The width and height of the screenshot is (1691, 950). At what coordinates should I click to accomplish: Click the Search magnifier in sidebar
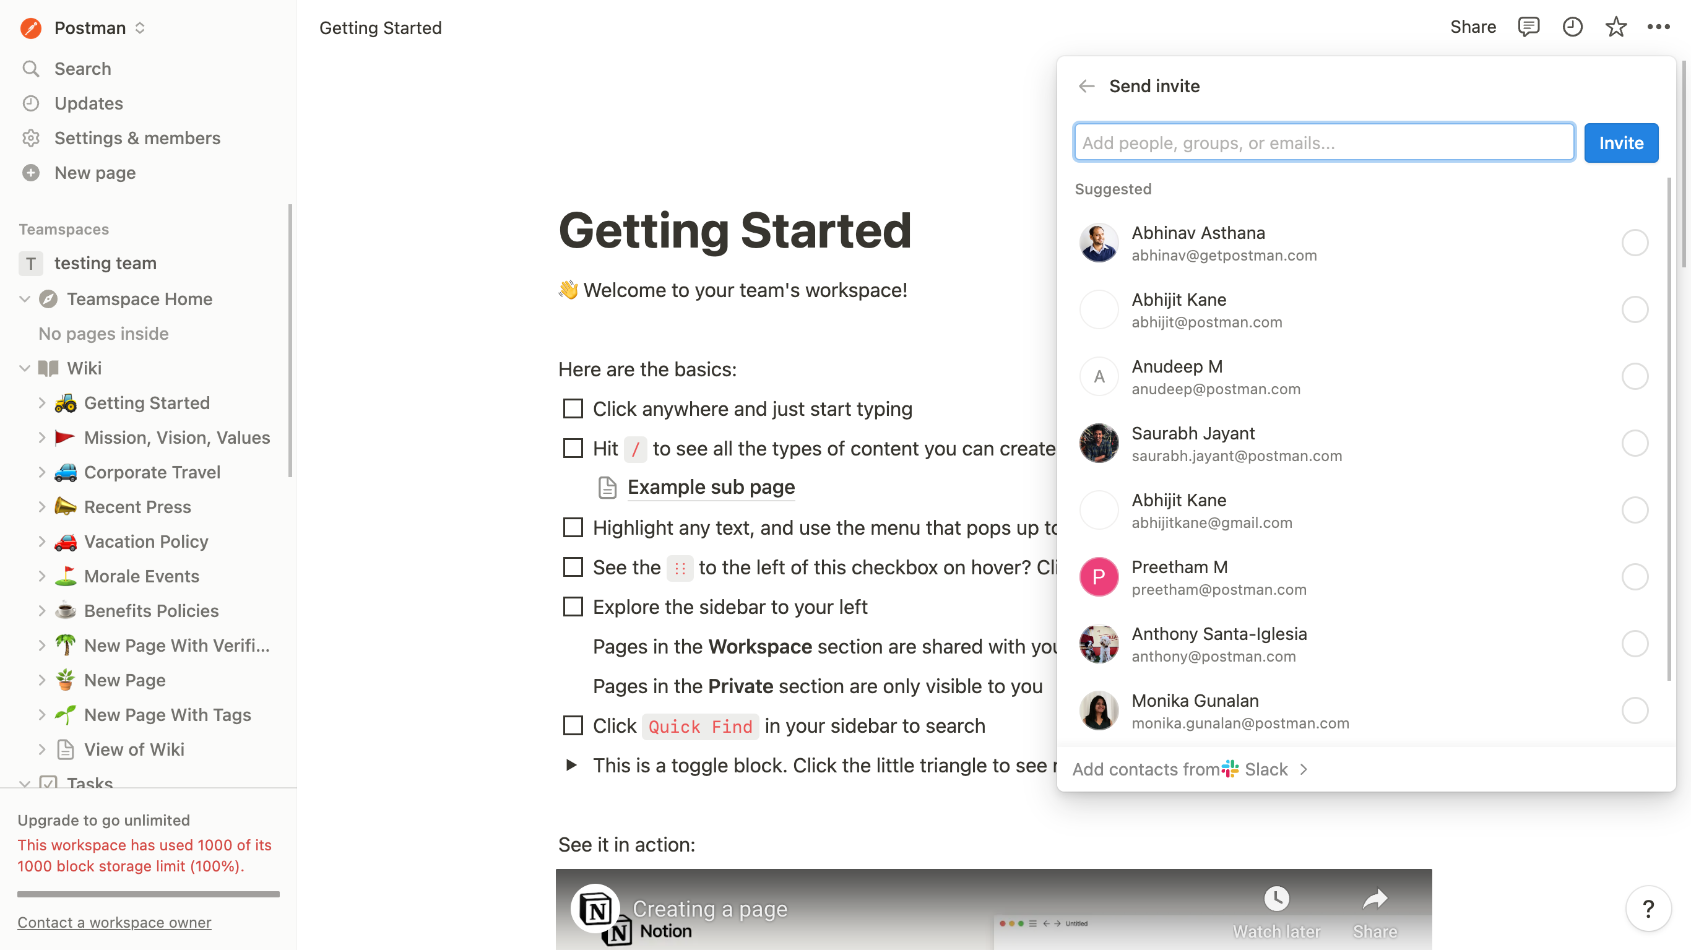[x=31, y=68]
